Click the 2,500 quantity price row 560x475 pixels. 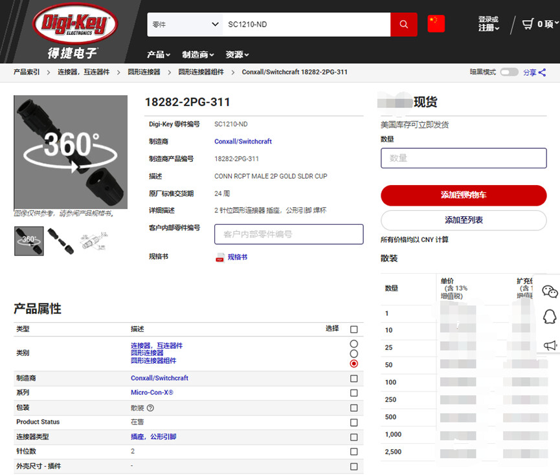464,452
